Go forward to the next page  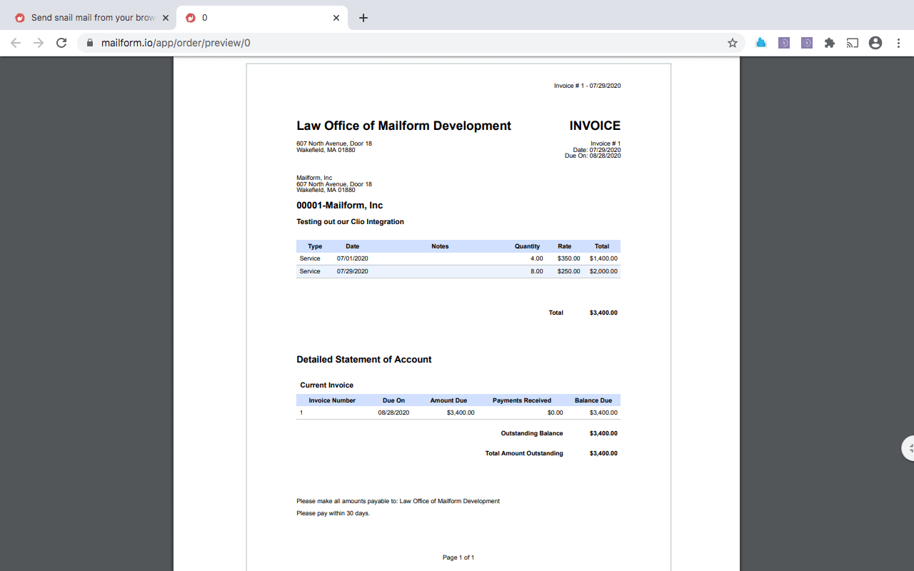(x=39, y=43)
